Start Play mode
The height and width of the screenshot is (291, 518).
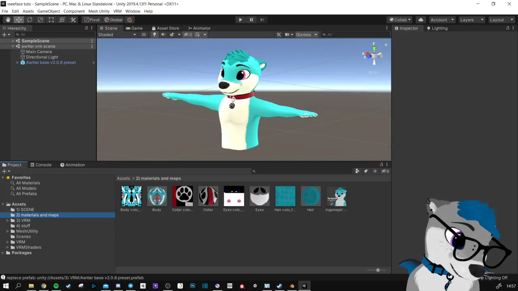pyautogui.click(x=240, y=20)
